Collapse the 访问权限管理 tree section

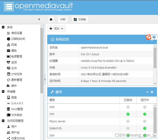point(3,121)
